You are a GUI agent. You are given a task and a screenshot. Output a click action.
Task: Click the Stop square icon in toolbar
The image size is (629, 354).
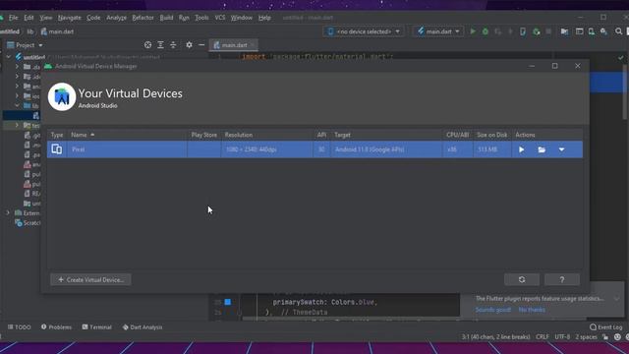coord(548,31)
